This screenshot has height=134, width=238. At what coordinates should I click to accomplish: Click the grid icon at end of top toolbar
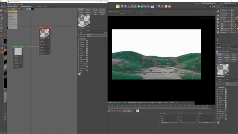pos(170,6)
